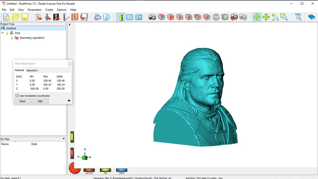
Task: Select the dark gray cube view icon
Action: (x=225, y=17)
